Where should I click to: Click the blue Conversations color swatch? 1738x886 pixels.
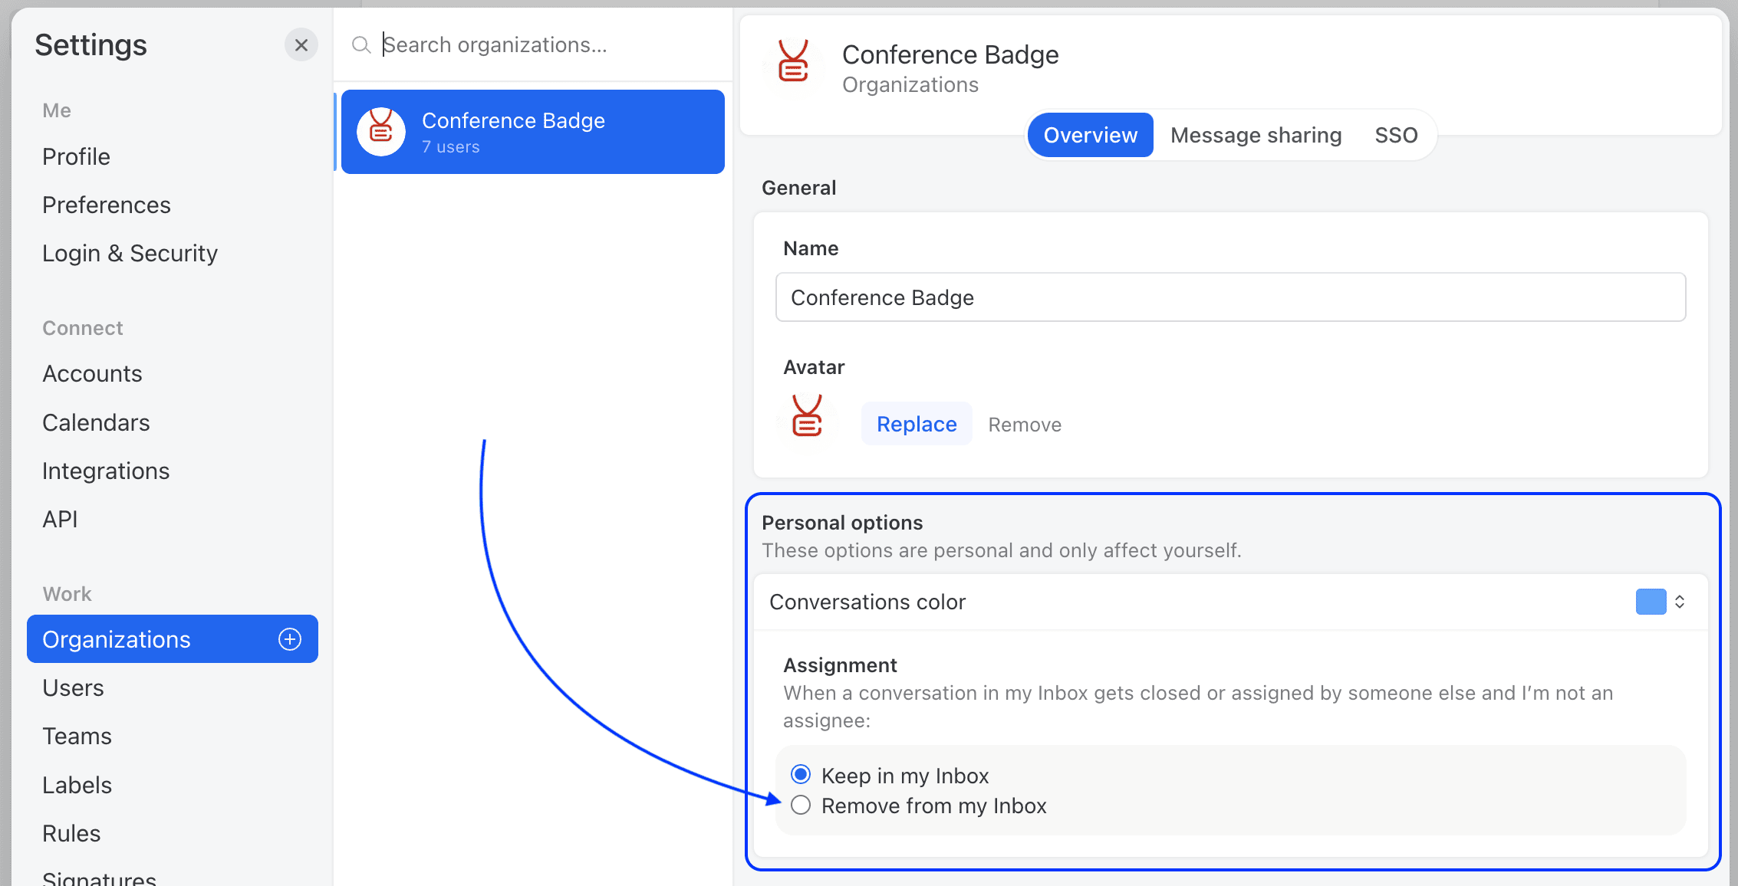[1651, 602]
